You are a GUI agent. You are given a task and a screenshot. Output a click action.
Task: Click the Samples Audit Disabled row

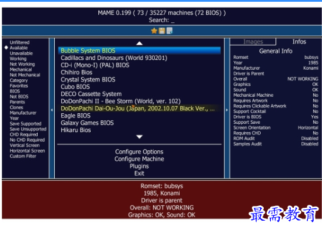pos(276,144)
